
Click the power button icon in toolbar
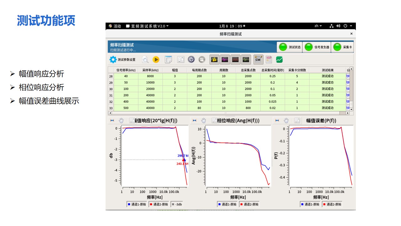(x=191, y=59)
